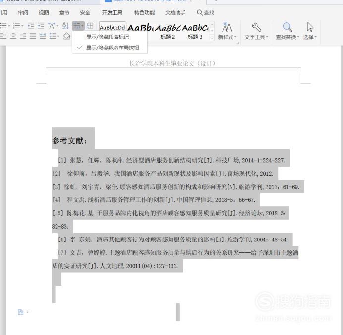The image size is (343, 335).
Task: Click the numbered list icon
Action: pos(16,26)
